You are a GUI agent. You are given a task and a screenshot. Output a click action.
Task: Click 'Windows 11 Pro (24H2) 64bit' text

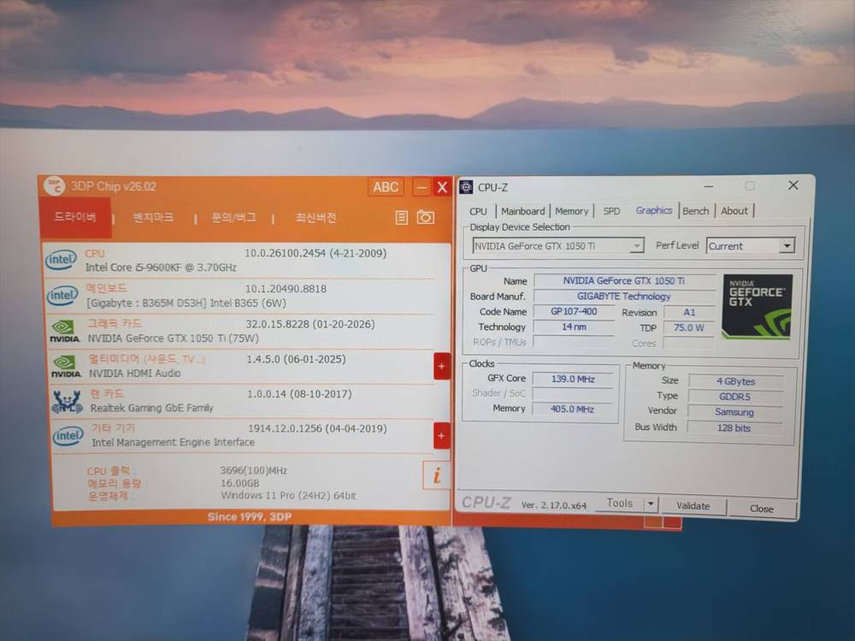click(288, 496)
